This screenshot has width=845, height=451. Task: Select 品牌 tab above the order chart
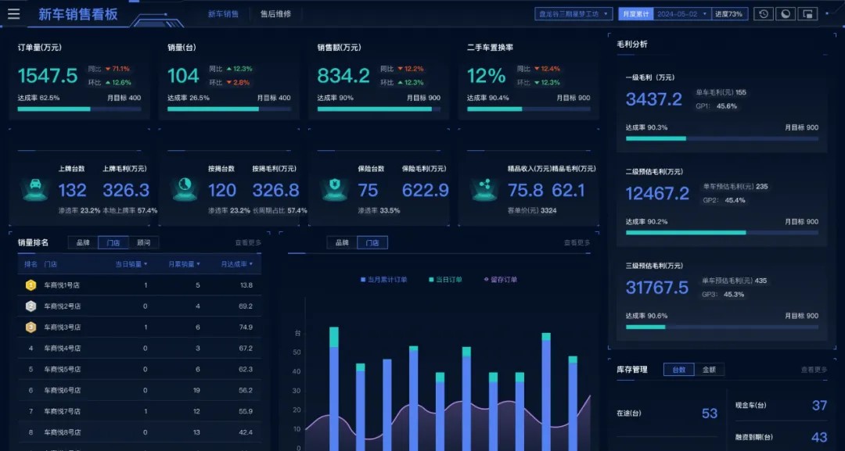point(342,243)
